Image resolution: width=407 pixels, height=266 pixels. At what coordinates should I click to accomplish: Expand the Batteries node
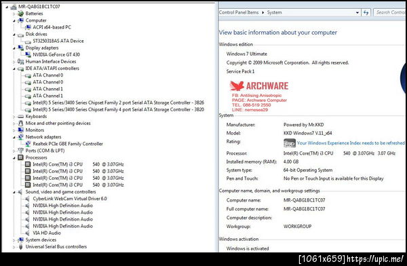click(x=14, y=14)
